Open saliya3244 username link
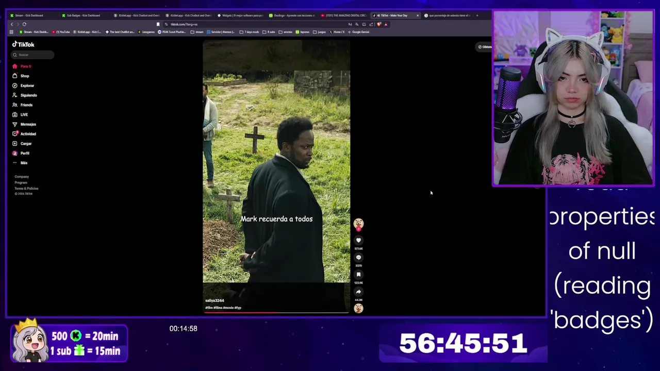The height and width of the screenshot is (371, 660). click(214, 300)
